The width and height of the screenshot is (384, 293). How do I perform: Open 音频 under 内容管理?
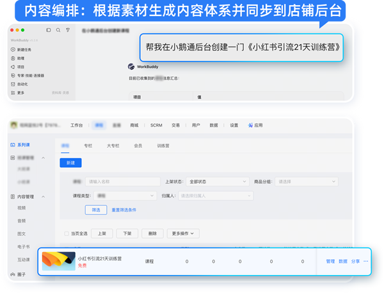tap(22, 221)
